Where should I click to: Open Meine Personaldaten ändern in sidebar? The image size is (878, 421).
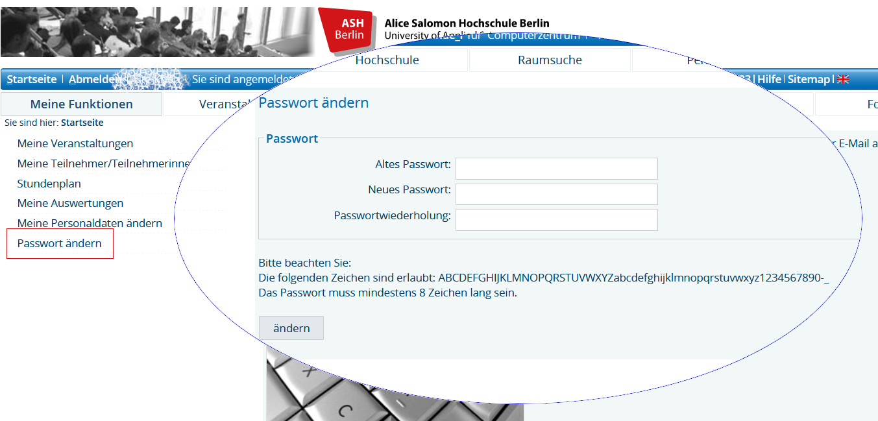pos(90,223)
